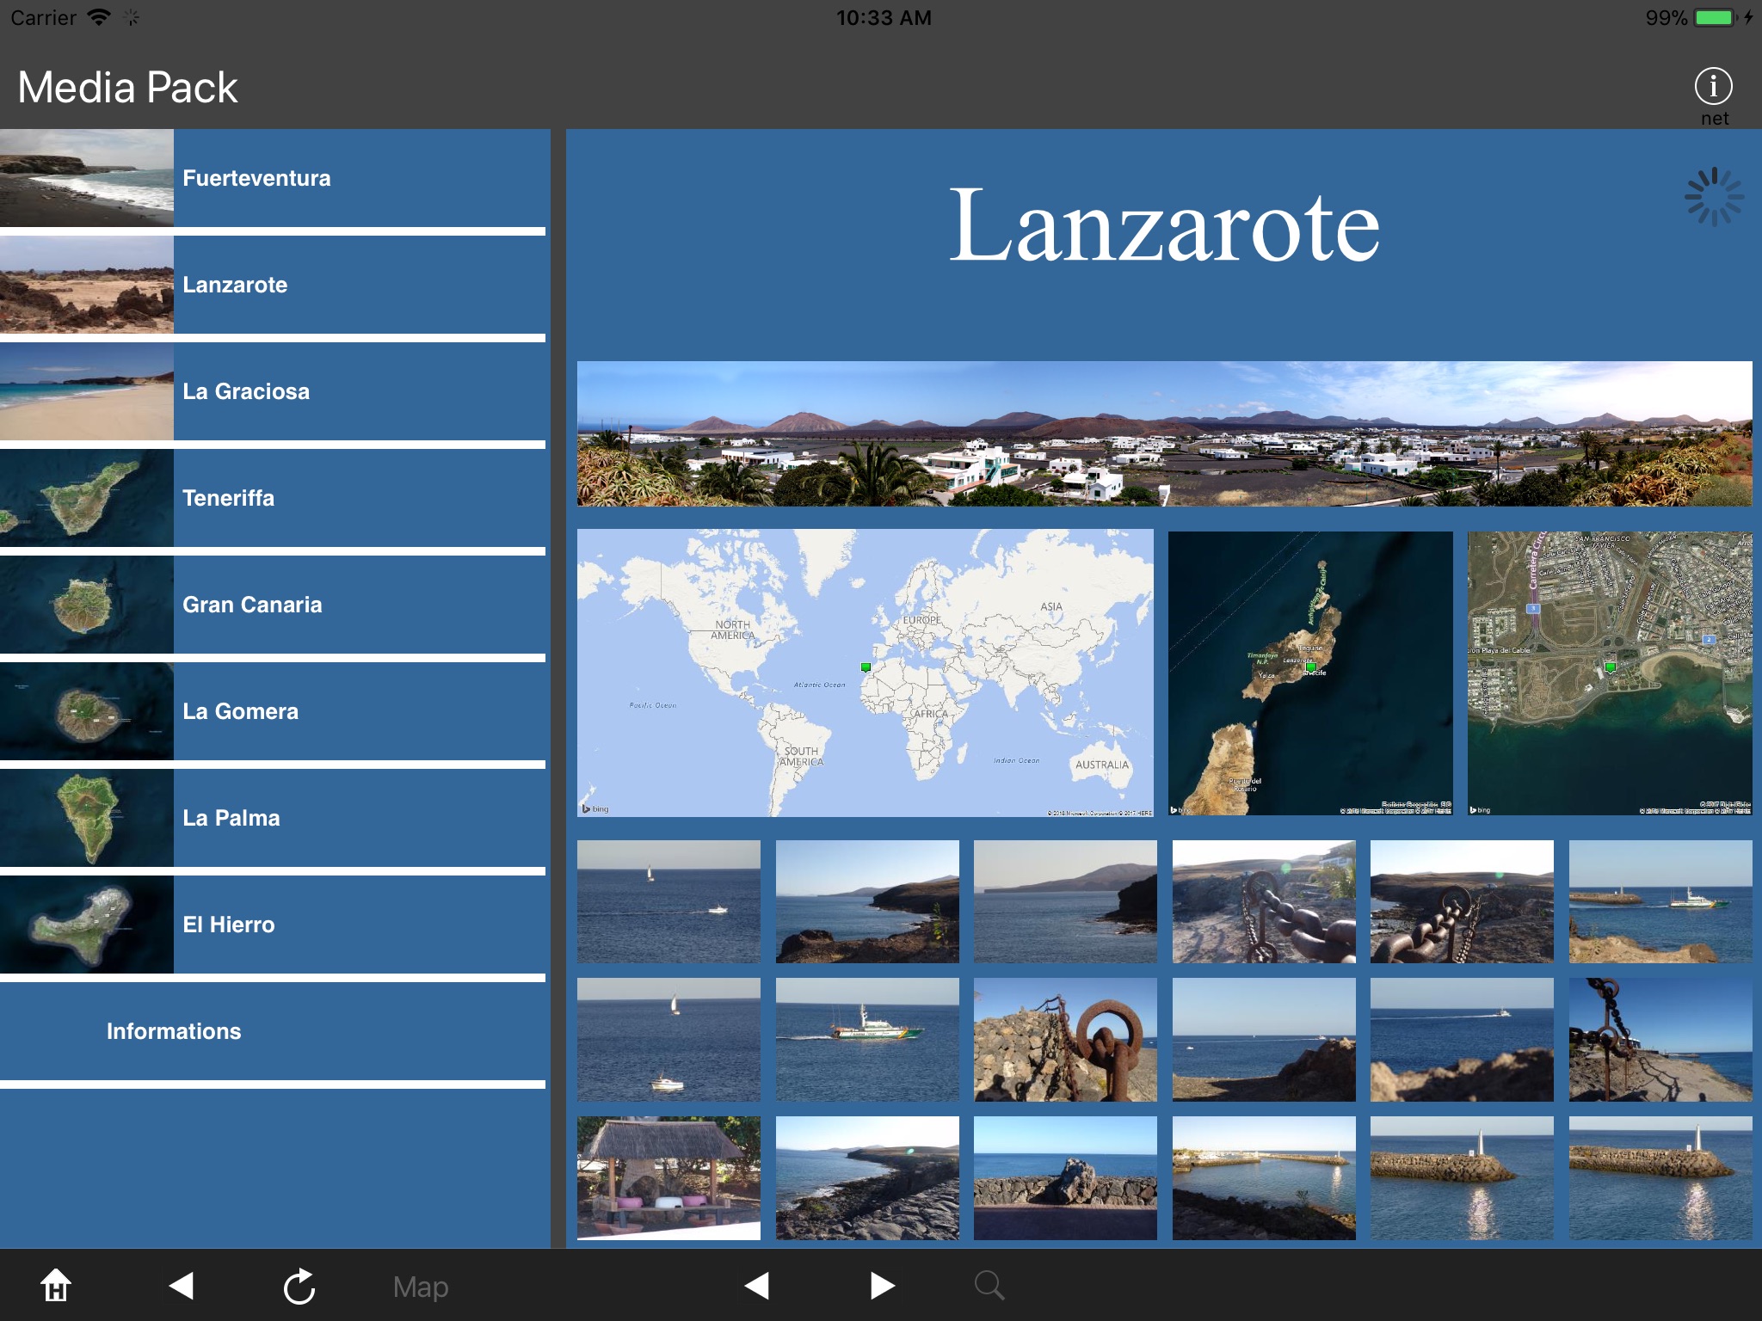
Task: Go to next page with right arrow
Action: (882, 1286)
